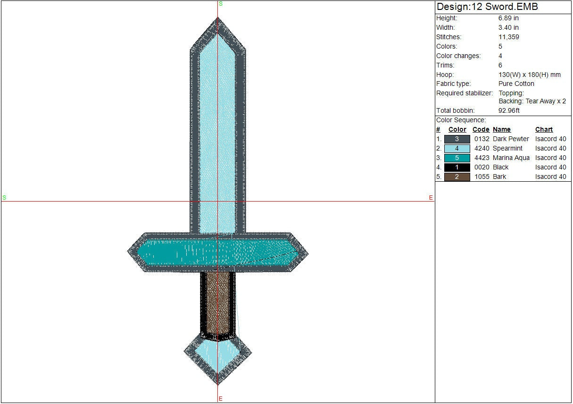This screenshot has height=404, width=573.
Task: Click the Code column header
Action: pyautogui.click(x=481, y=130)
